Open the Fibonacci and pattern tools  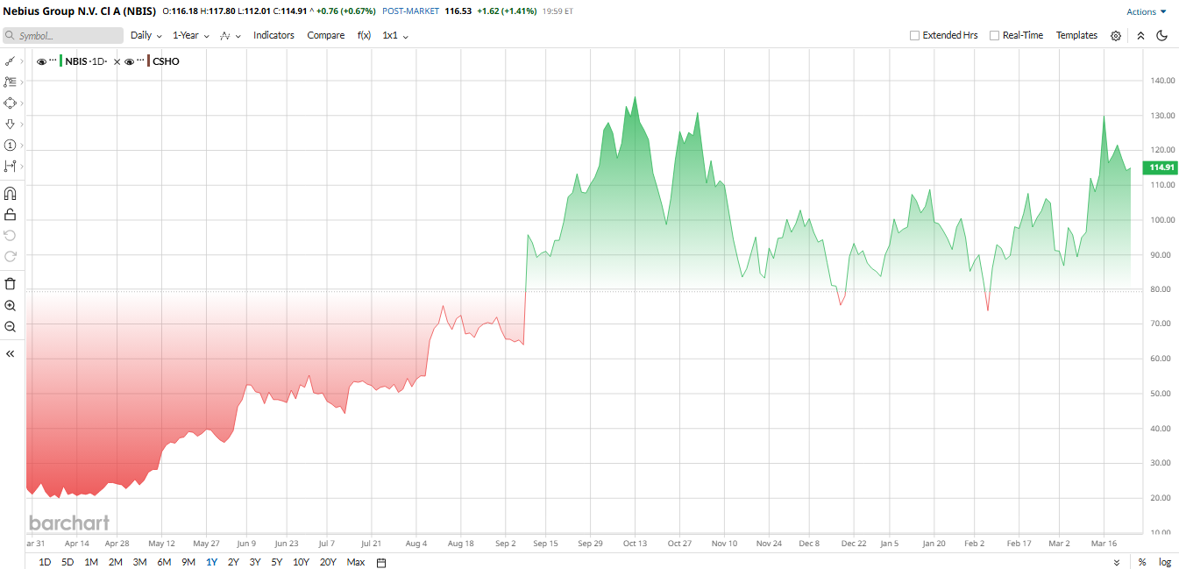10,82
